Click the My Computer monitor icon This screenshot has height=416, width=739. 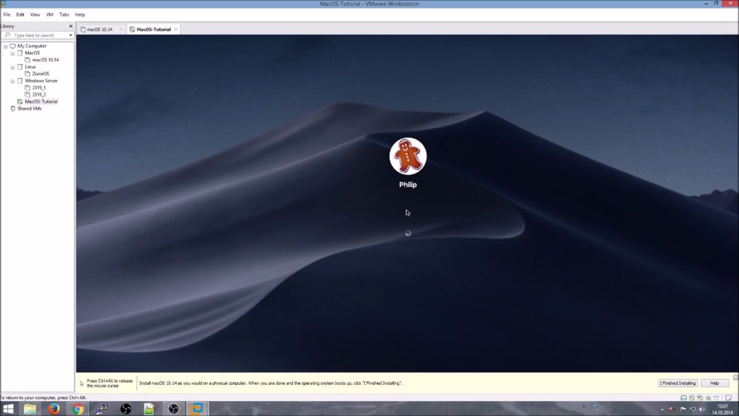tap(13, 46)
